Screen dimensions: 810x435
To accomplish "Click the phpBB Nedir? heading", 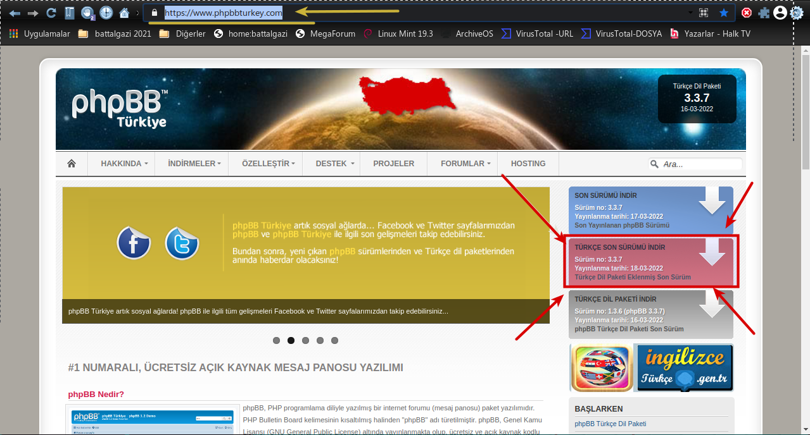I will click(x=96, y=394).
